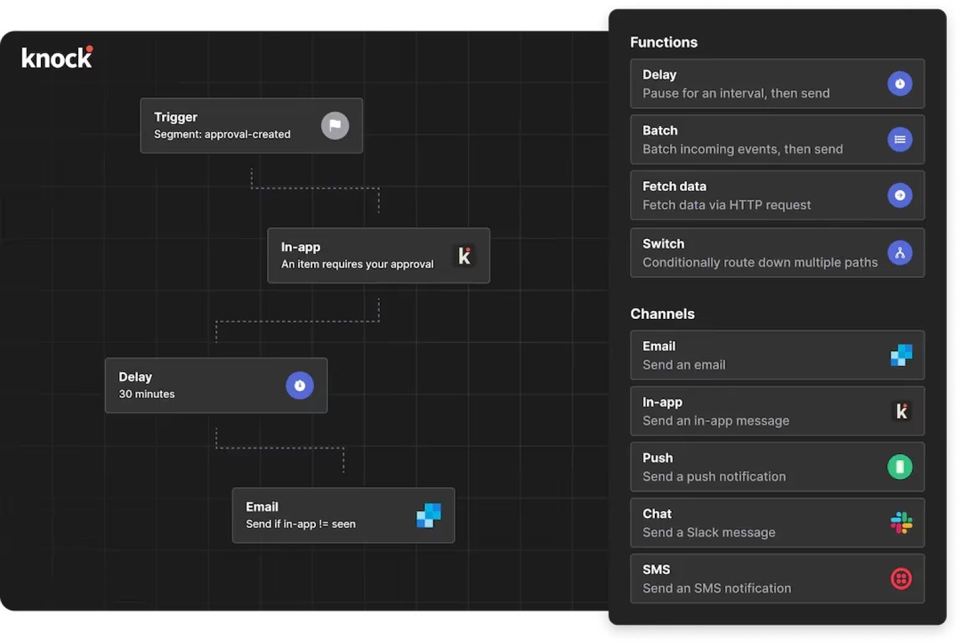Image resolution: width=961 pixels, height=644 pixels.
Task: Open the '30 minutes' Delay step
Action: coord(147,394)
